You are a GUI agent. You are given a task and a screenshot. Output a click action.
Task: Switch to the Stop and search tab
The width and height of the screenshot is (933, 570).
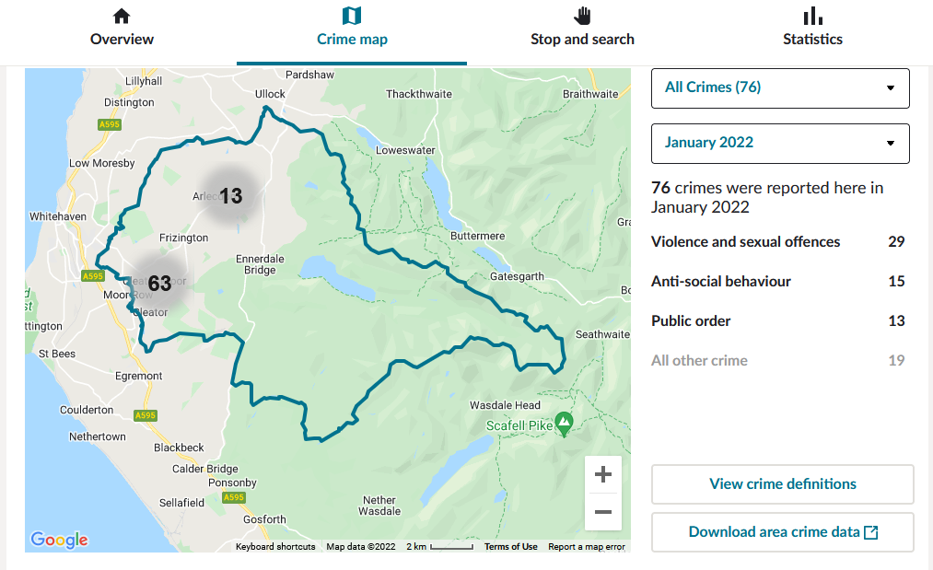[582, 33]
